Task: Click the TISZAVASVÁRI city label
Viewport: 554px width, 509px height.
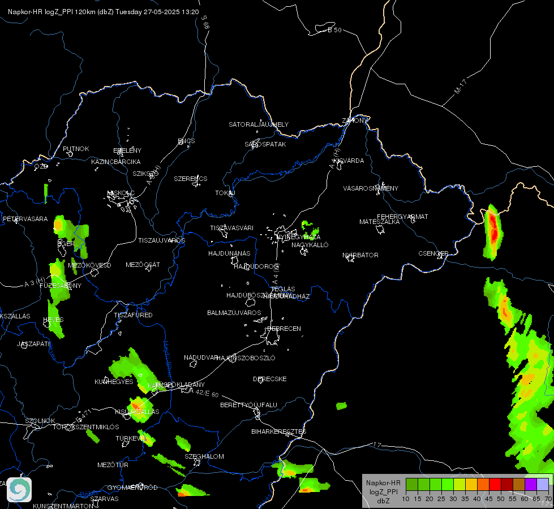Action: tap(232, 228)
